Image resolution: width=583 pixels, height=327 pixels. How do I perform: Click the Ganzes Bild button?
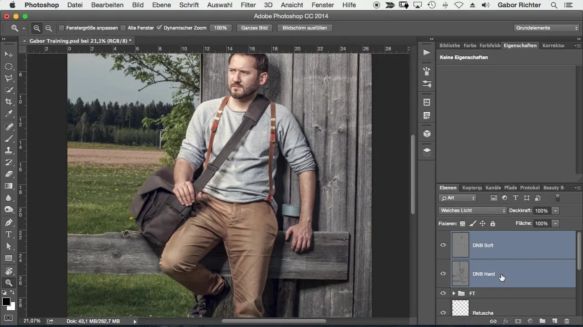click(254, 28)
